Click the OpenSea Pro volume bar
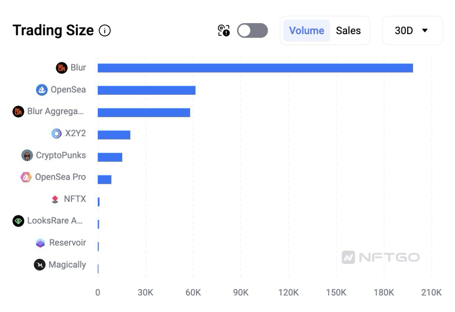Image resolution: width=455 pixels, height=312 pixels. (105, 179)
